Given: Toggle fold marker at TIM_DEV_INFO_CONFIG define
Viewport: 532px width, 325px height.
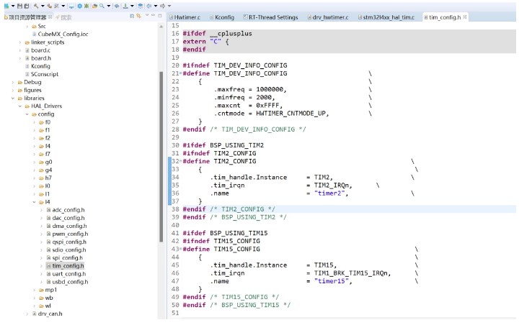Looking at the screenshot, I should (x=179, y=73).
